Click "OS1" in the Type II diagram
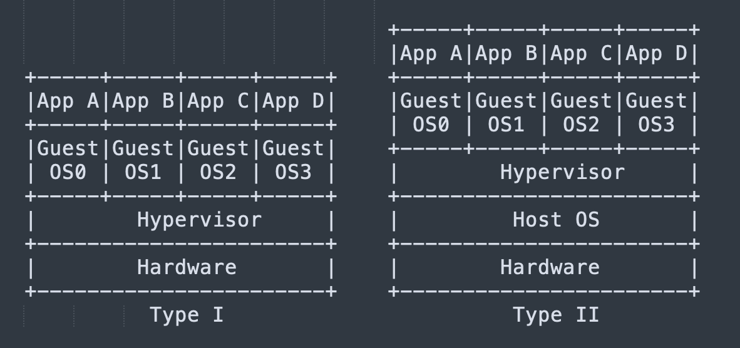 coord(506,125)
